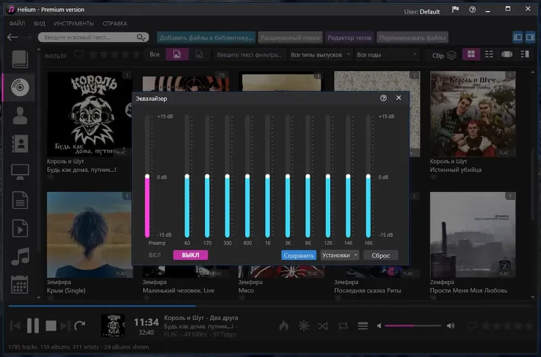Open Все годы dropdown
The image size is (541, 357).
(x=386, y=55)
